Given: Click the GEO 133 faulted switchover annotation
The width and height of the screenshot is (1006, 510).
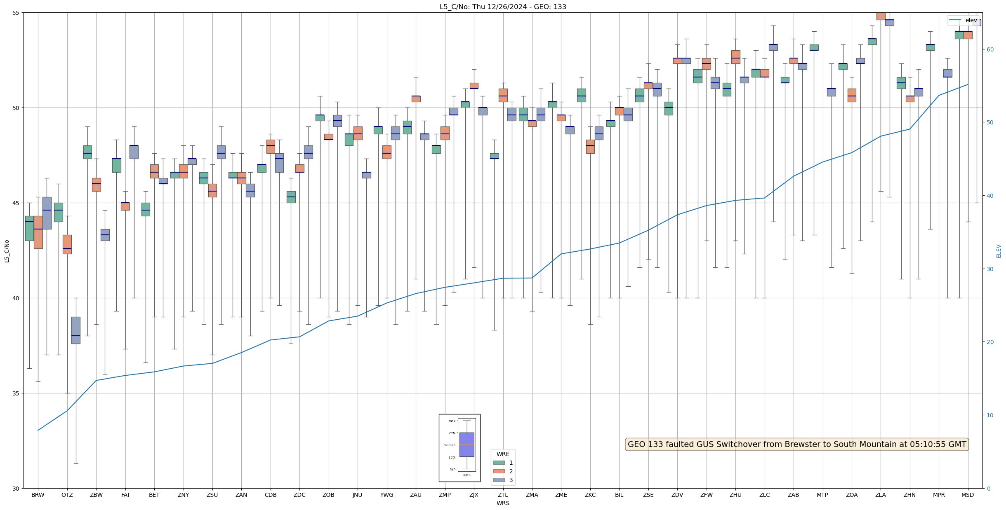Looking at the screenshot, I should point(796,444).
